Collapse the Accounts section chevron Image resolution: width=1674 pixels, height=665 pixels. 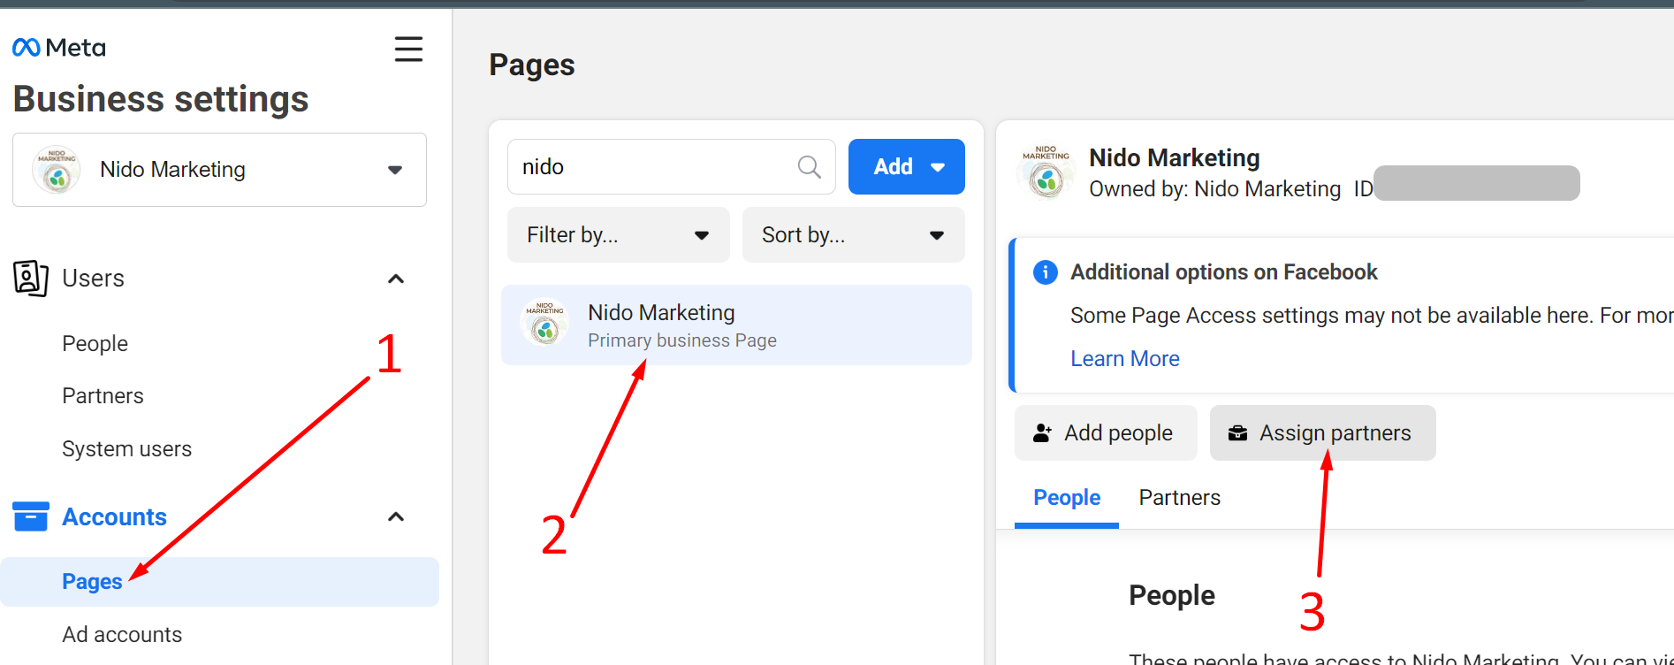pos(396,517)
